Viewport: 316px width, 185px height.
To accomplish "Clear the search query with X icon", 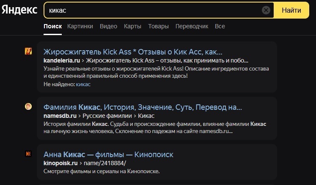I will [x=266, y=10].
